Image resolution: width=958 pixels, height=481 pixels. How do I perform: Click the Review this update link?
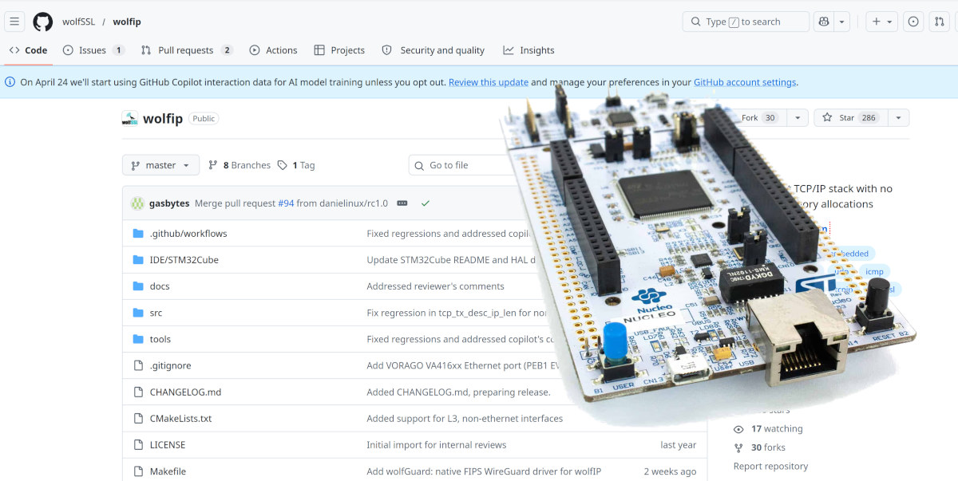point(488,82)
